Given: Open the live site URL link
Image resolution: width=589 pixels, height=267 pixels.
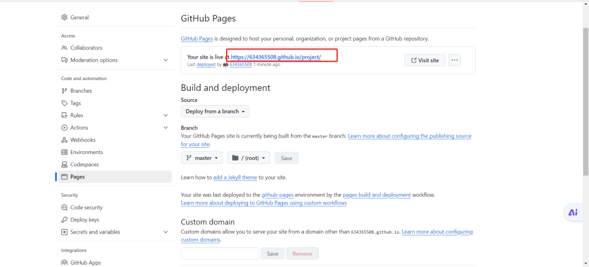Looking at the screenshot, I should coord(276,57).
